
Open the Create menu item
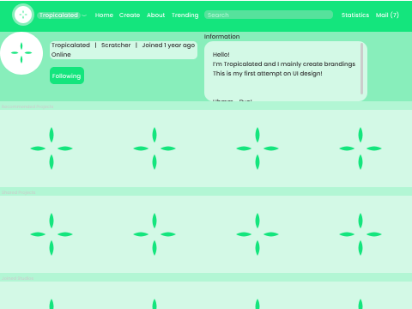coord(130,15)
